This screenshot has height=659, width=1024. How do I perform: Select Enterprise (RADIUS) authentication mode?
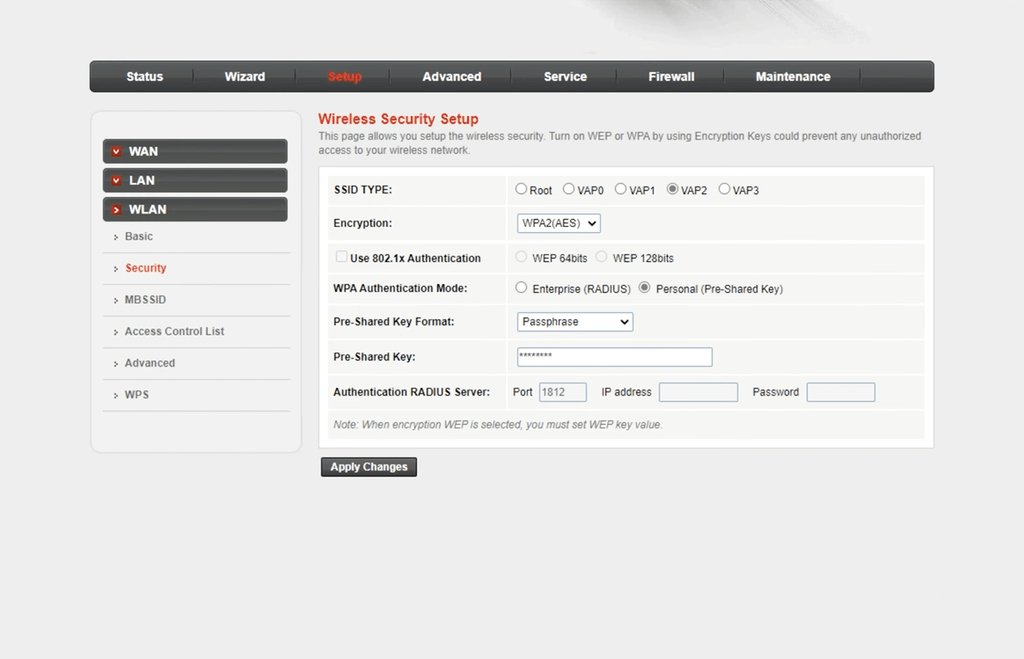point(522,288)
